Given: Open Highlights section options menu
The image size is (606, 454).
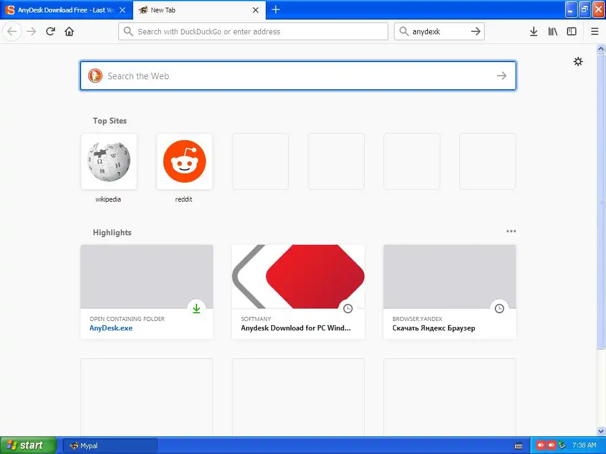Looking at the screenshot, I should click(511, 231).
